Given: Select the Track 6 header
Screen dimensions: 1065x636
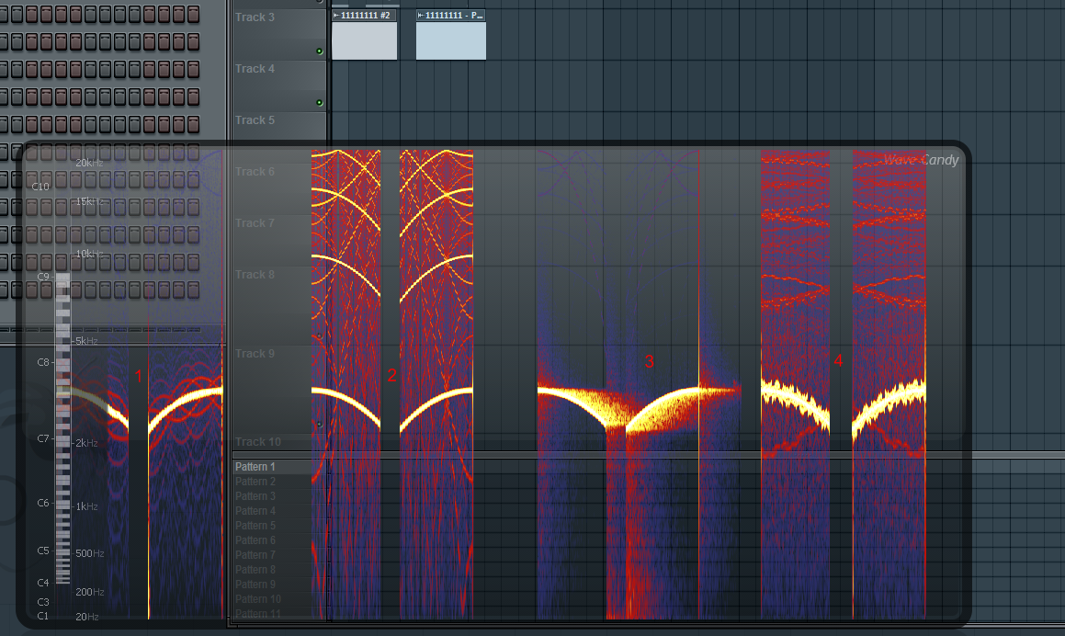Looking at the screenshot, I should [278, 188].
